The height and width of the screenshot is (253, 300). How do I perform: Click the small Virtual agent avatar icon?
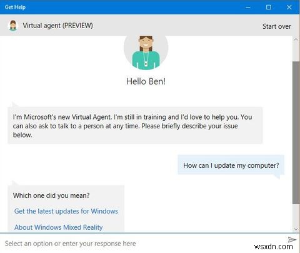[x=13, y=26]
